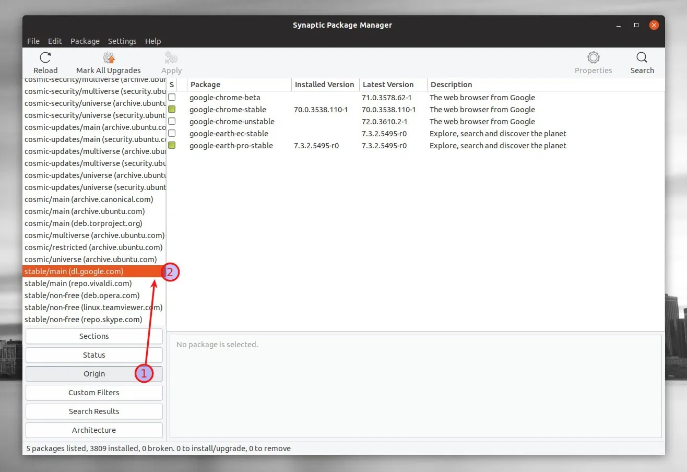This screenshot has height=472, width=687.
Task: Toggle status box for google-chrome-stable
Action: coord(172,110)
